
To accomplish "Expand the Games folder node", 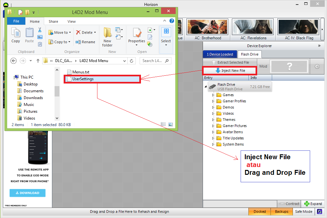I will click(x=213, y=95).
